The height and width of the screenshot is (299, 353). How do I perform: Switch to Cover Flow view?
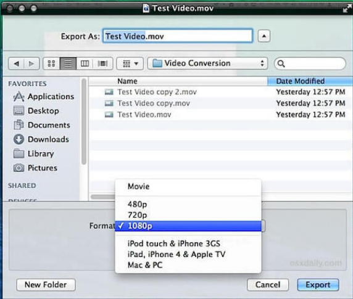[102, 63]
